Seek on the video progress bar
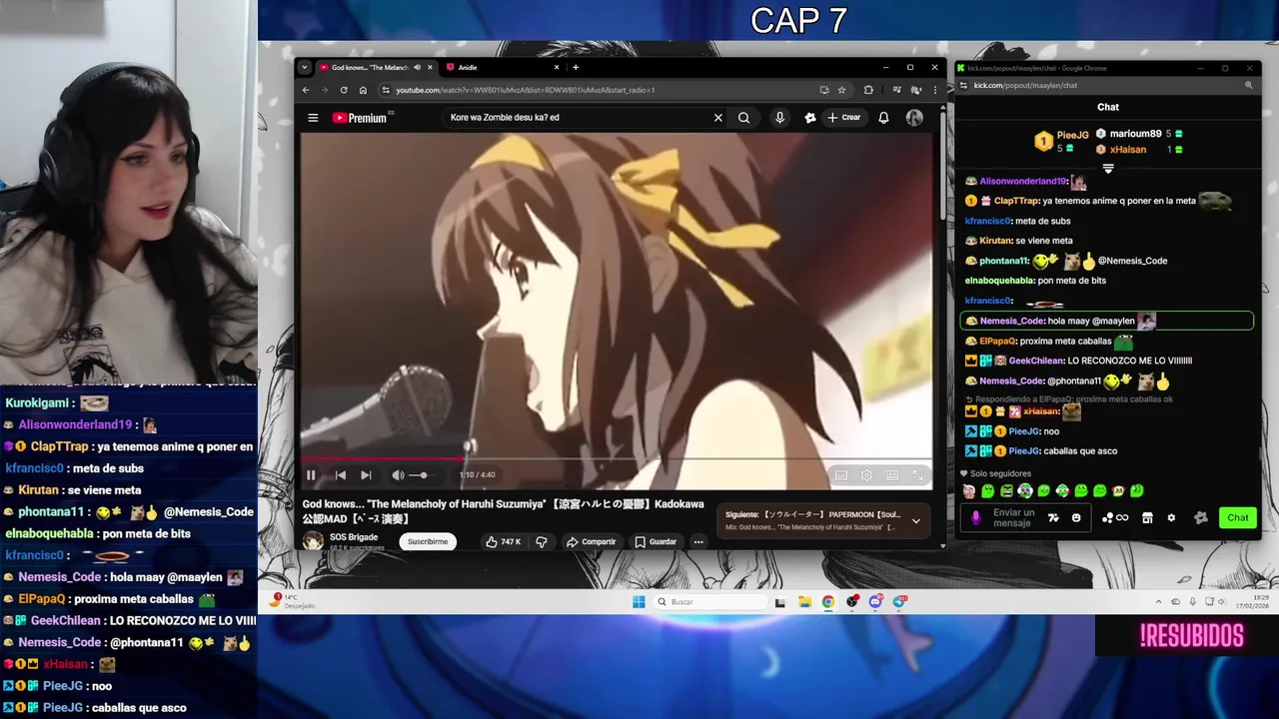Viewport: 1279px width, 719px height. 618,459
